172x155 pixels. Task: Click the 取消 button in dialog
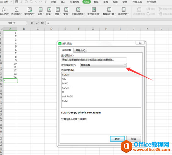134,139
